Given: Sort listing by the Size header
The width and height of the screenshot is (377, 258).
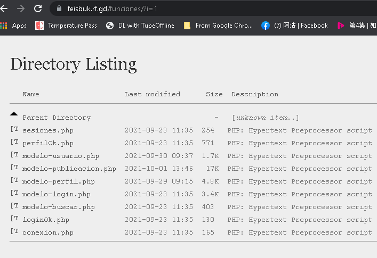Looking at the screenshot, I should [x=214, y=94].
